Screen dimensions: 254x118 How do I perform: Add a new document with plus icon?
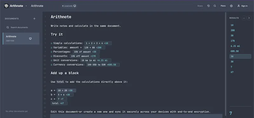pos(34,19)
